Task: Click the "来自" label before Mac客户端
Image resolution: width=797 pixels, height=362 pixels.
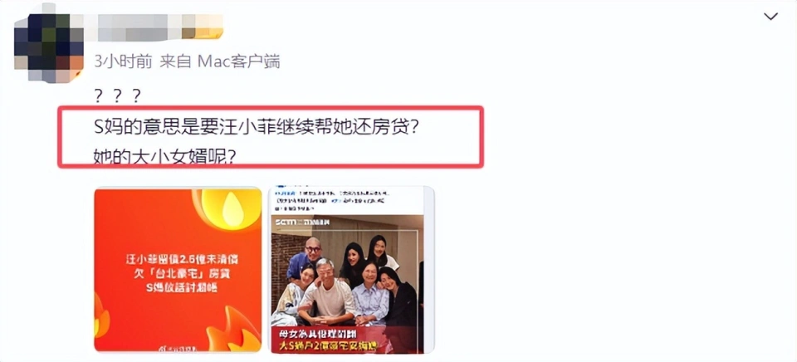Action: (175, 61)
